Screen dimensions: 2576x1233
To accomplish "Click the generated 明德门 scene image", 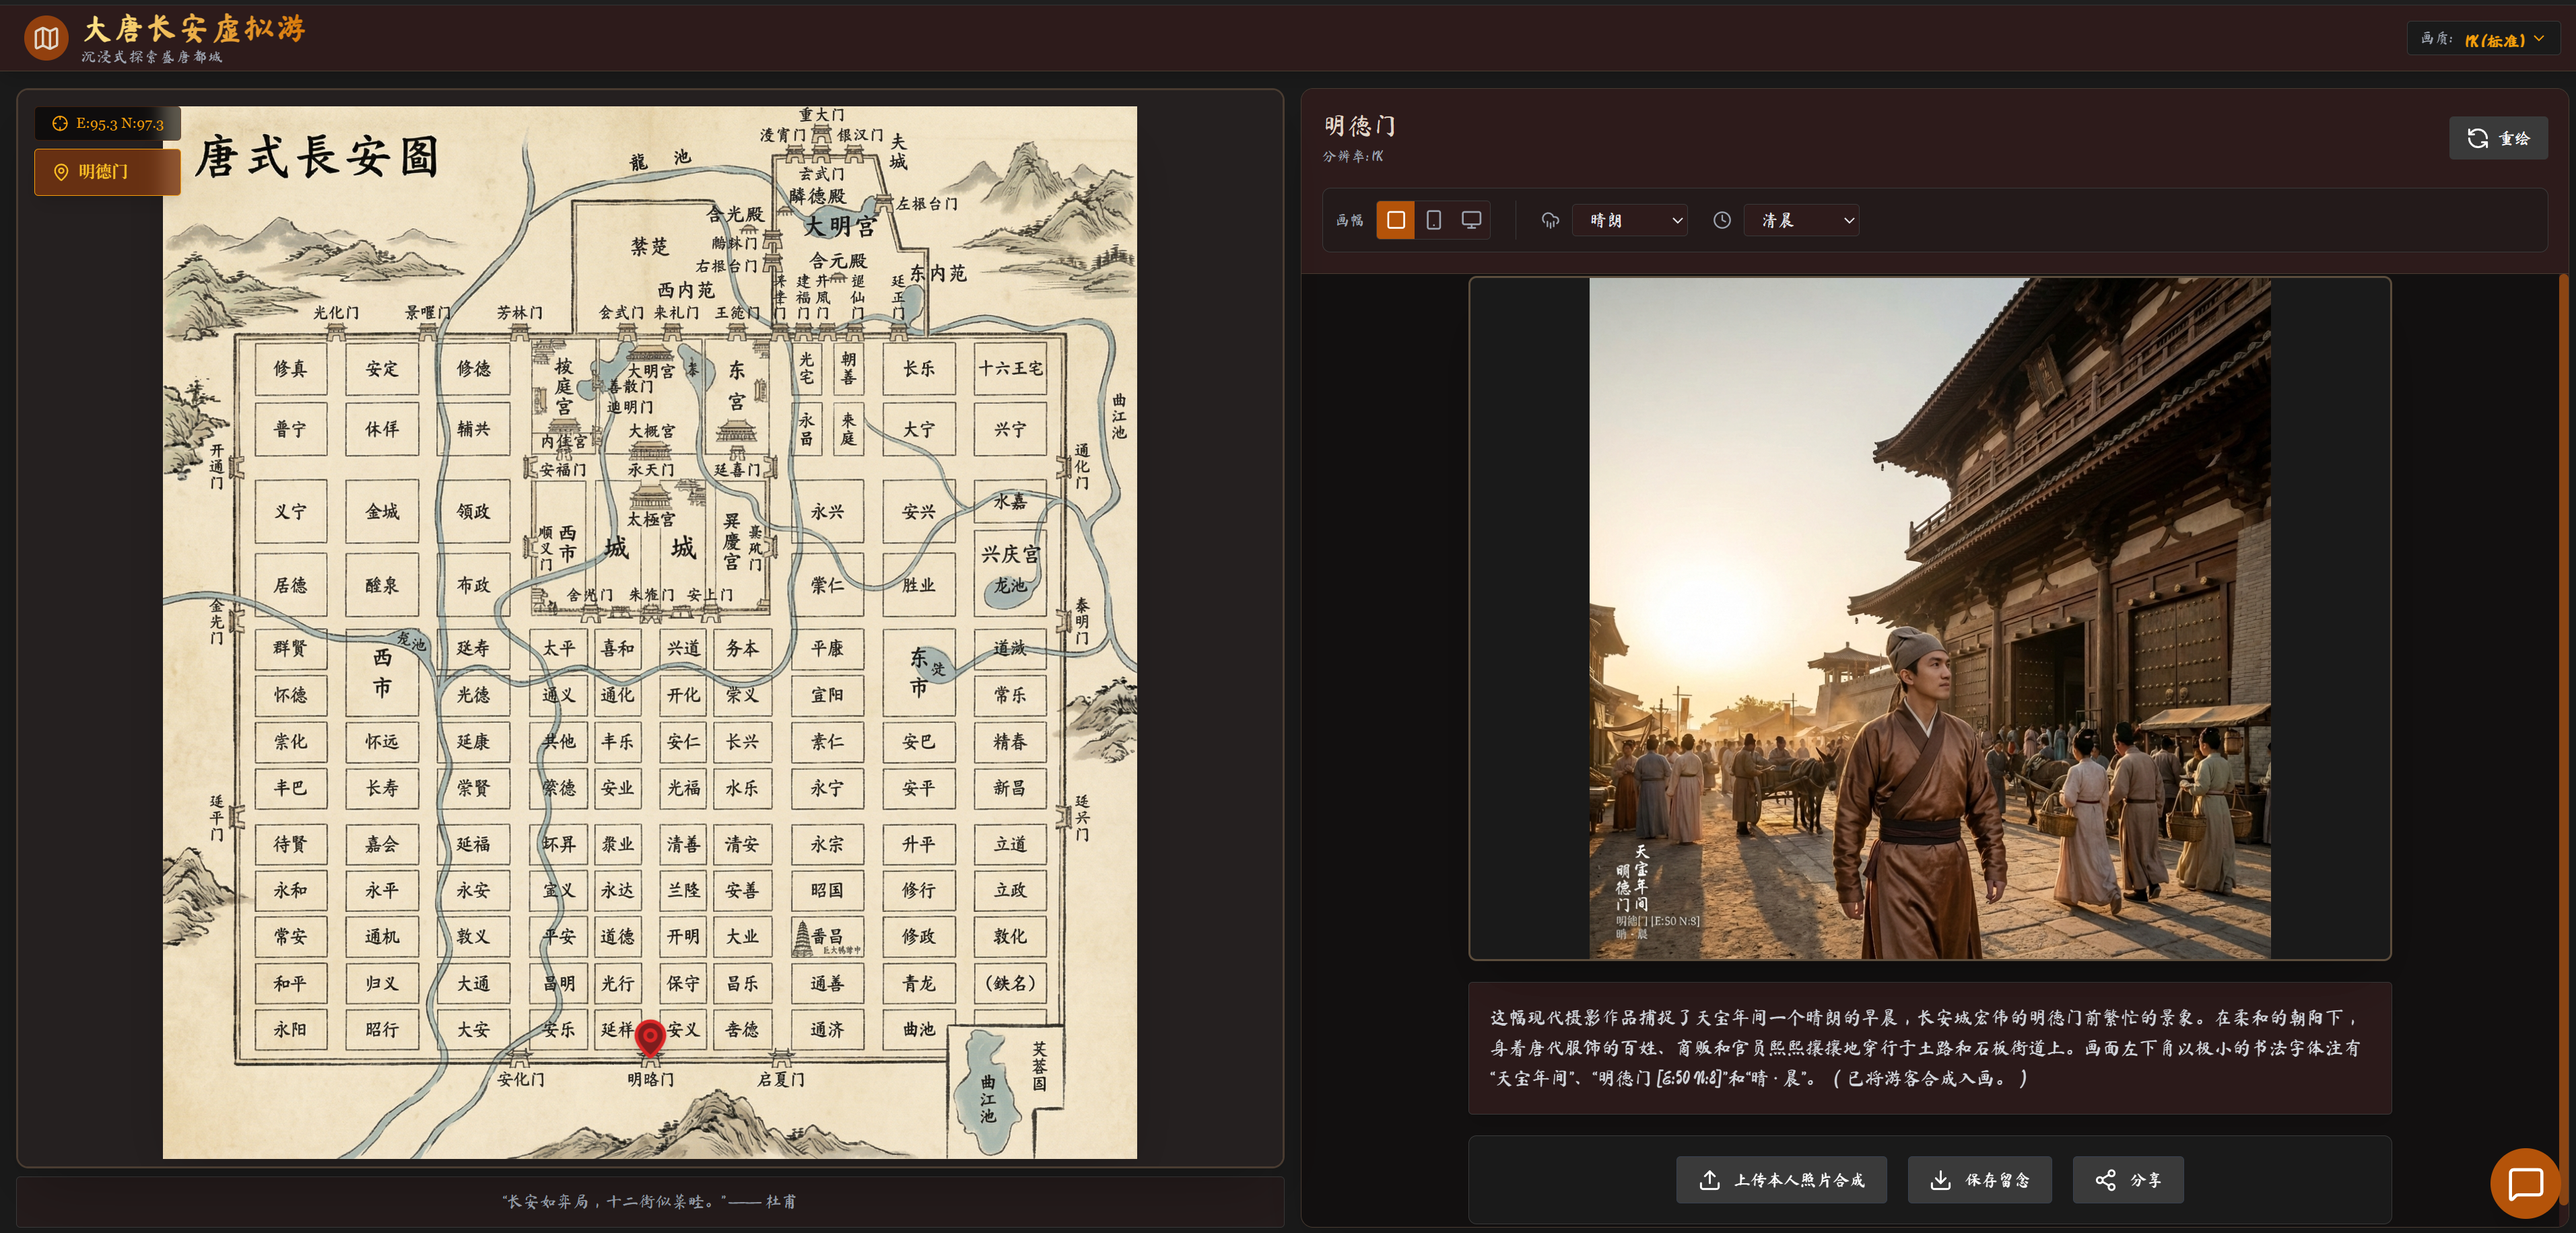I will [1929, 618].
